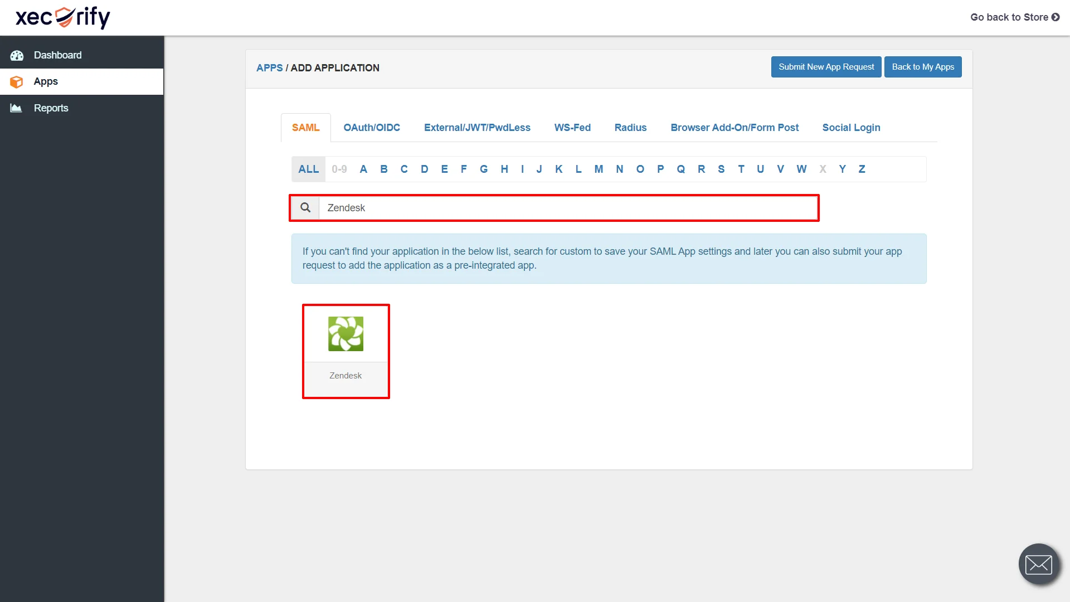Open the floating envelope contact icon
The image size is (1070, 602).
click(1039, 564)
